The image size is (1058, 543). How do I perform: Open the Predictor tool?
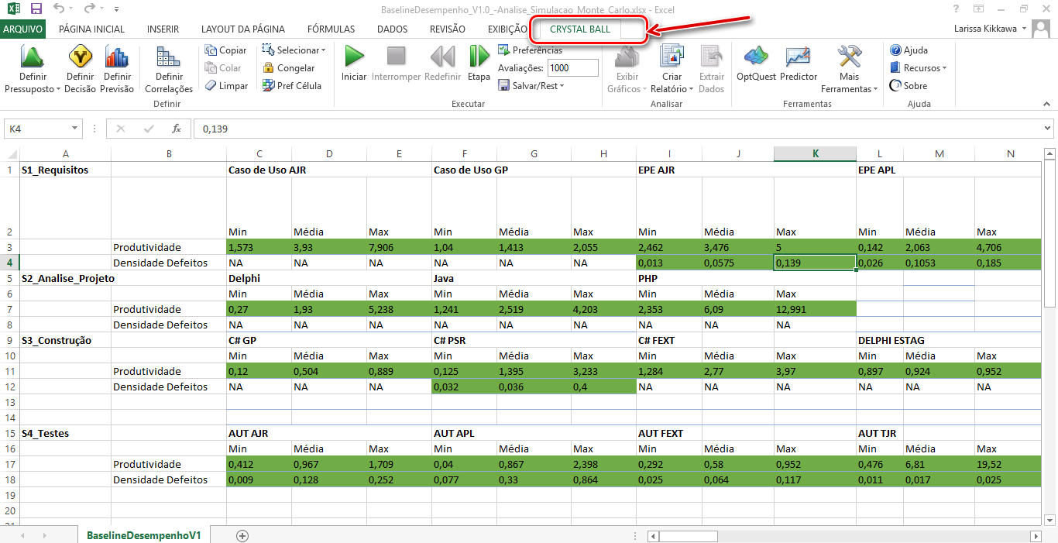[x=798, y=57]
